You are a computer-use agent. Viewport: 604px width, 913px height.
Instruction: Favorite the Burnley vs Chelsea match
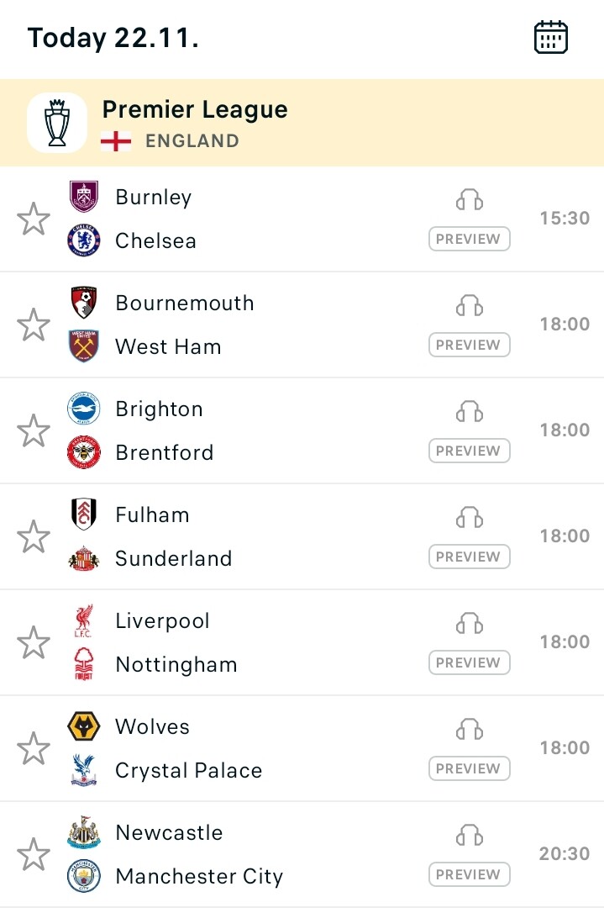pos(34,219)
